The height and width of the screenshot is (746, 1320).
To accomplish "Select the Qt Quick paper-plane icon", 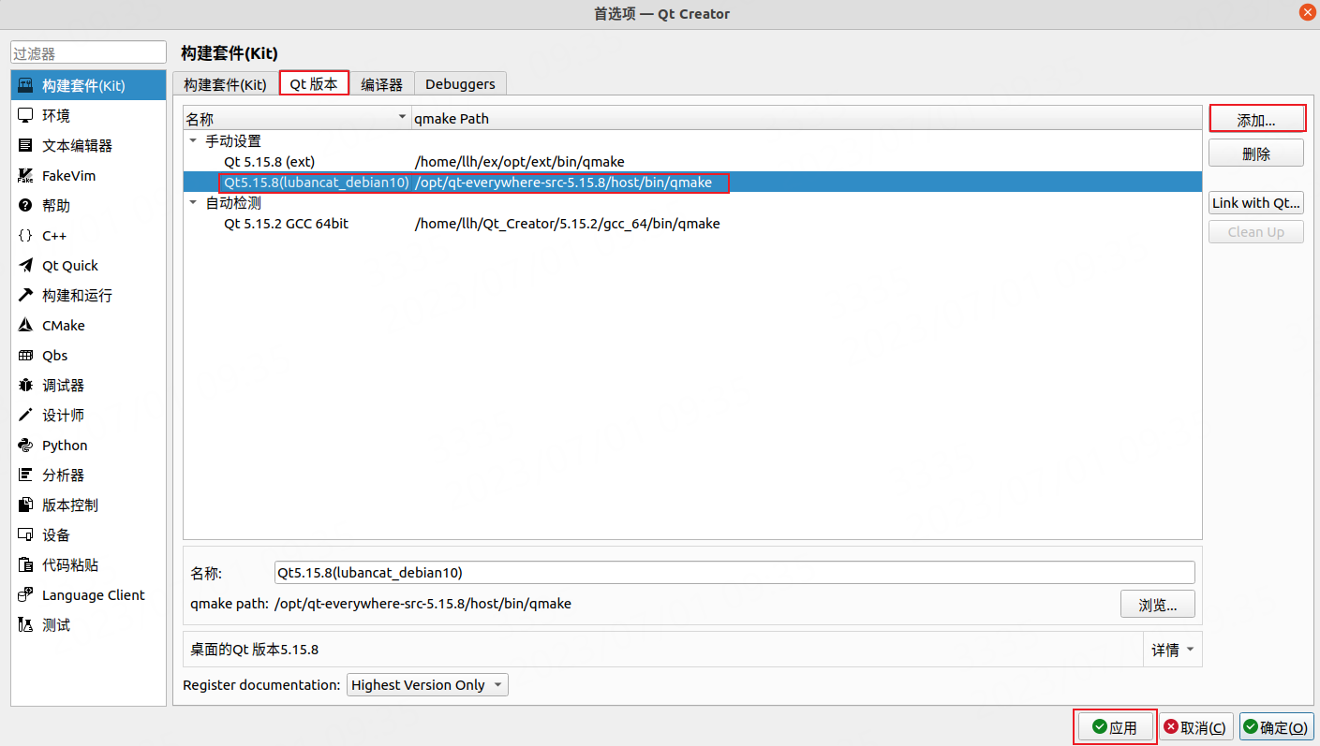I will point(25,266).
